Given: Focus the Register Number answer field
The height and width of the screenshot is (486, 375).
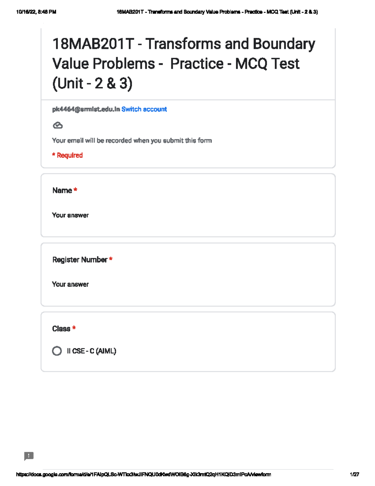Looking at the screenshot, I should tap(70, 284).
